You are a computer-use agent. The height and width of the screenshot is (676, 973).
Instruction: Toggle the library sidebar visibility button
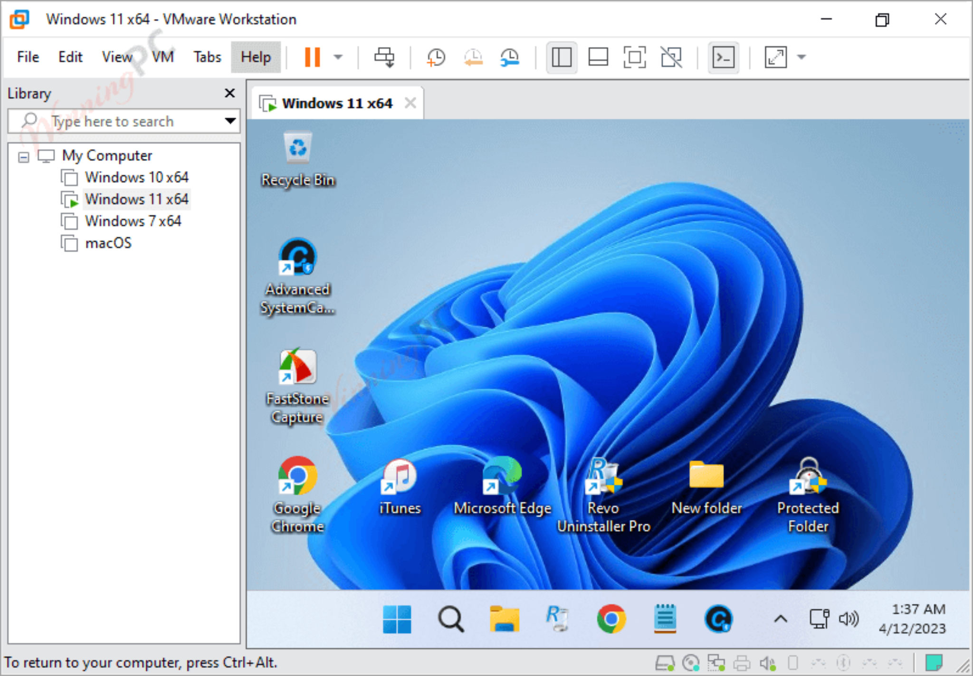coord(562,57)
